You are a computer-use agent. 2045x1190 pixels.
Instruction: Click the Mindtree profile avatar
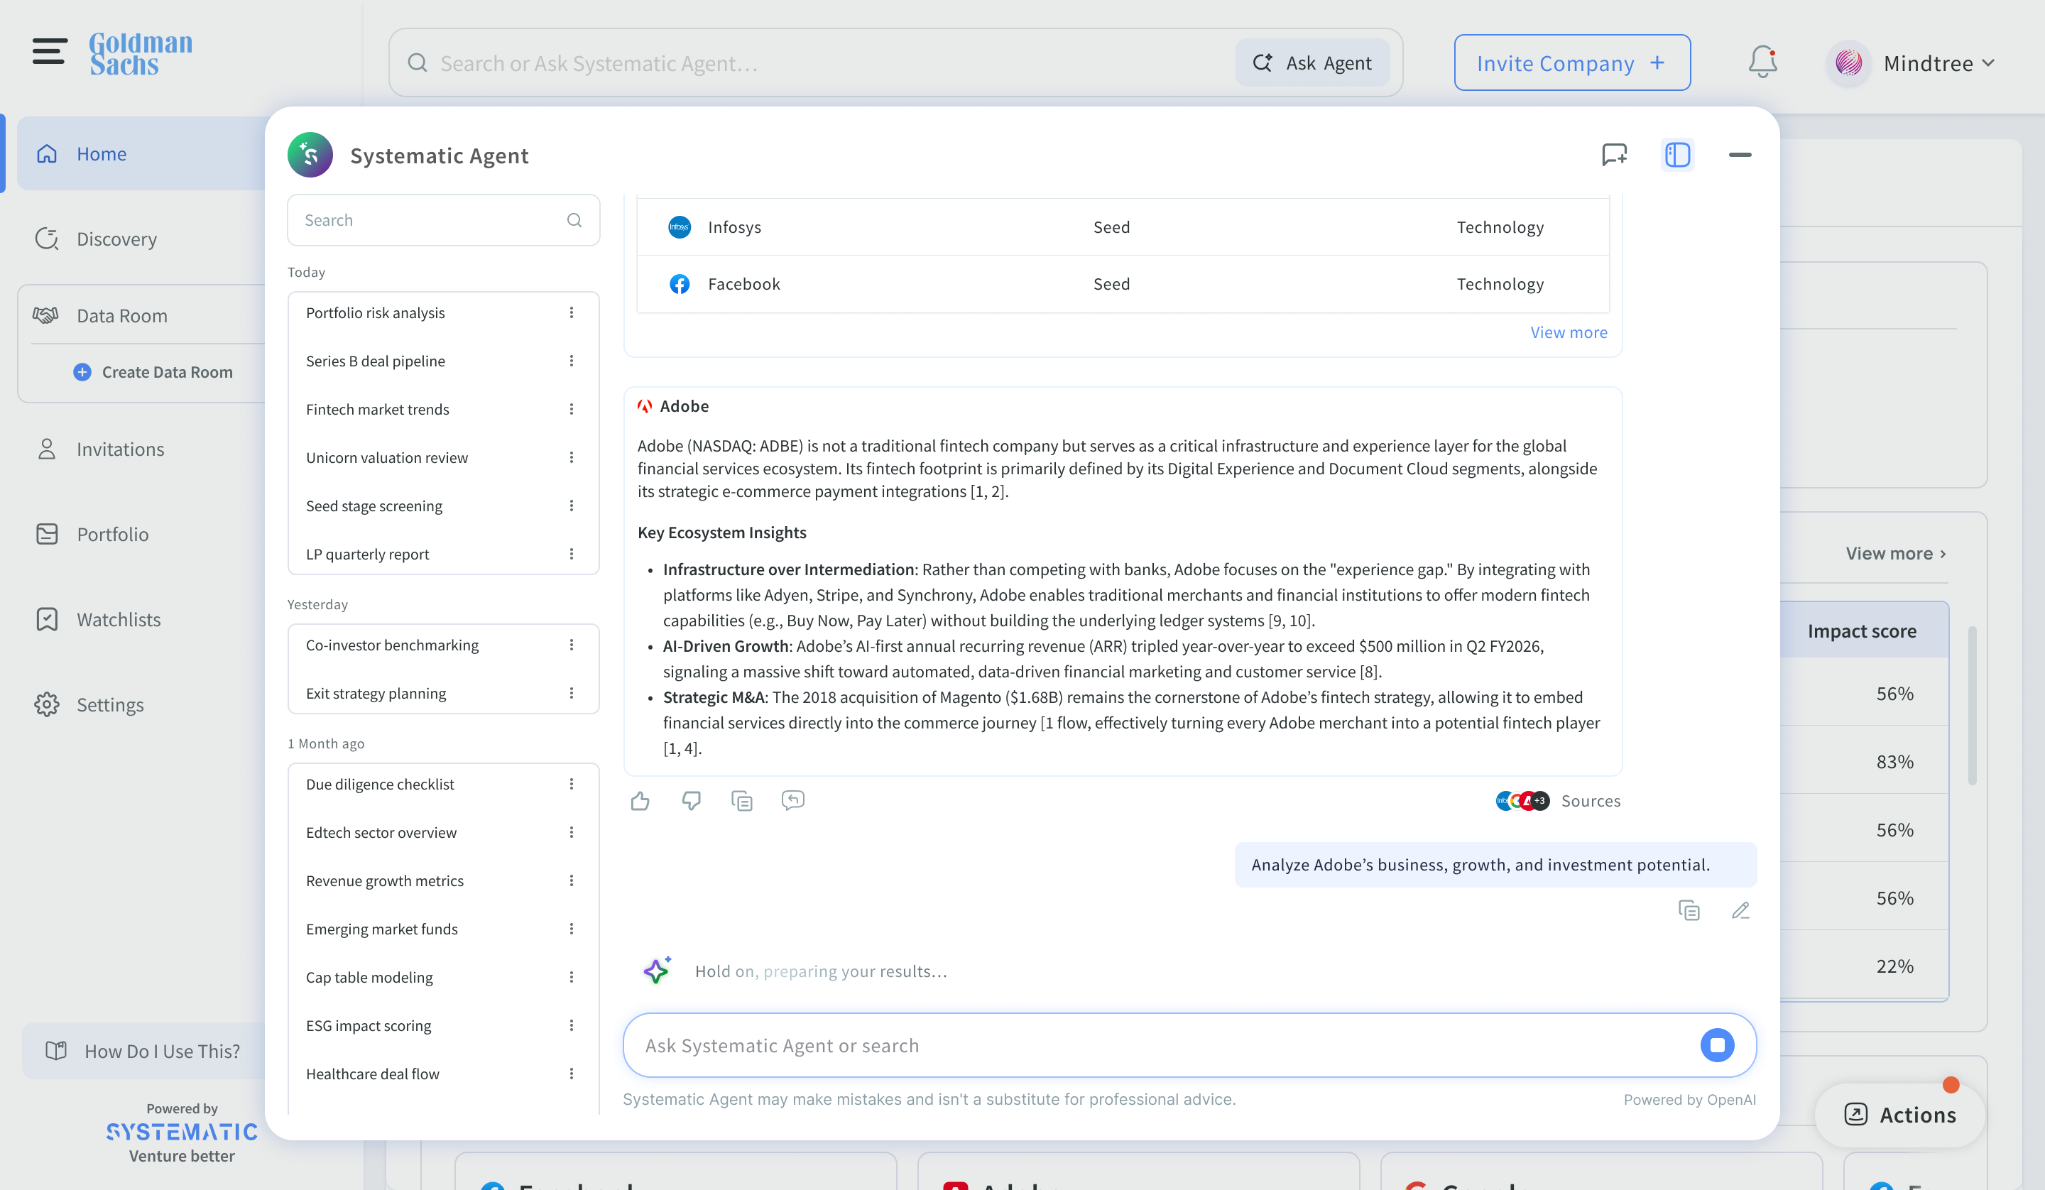(x=1848, y=63)
